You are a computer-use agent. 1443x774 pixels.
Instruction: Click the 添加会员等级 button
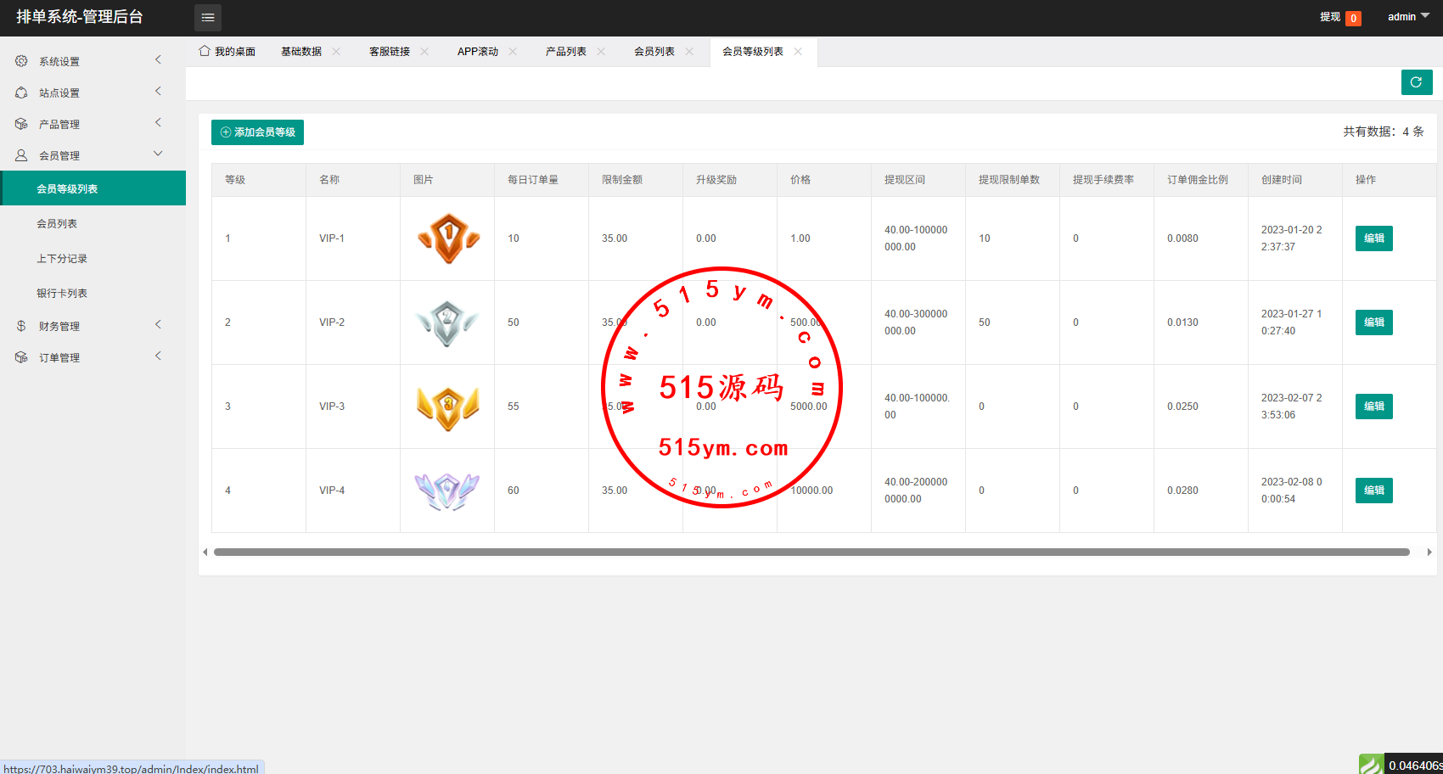257,132
